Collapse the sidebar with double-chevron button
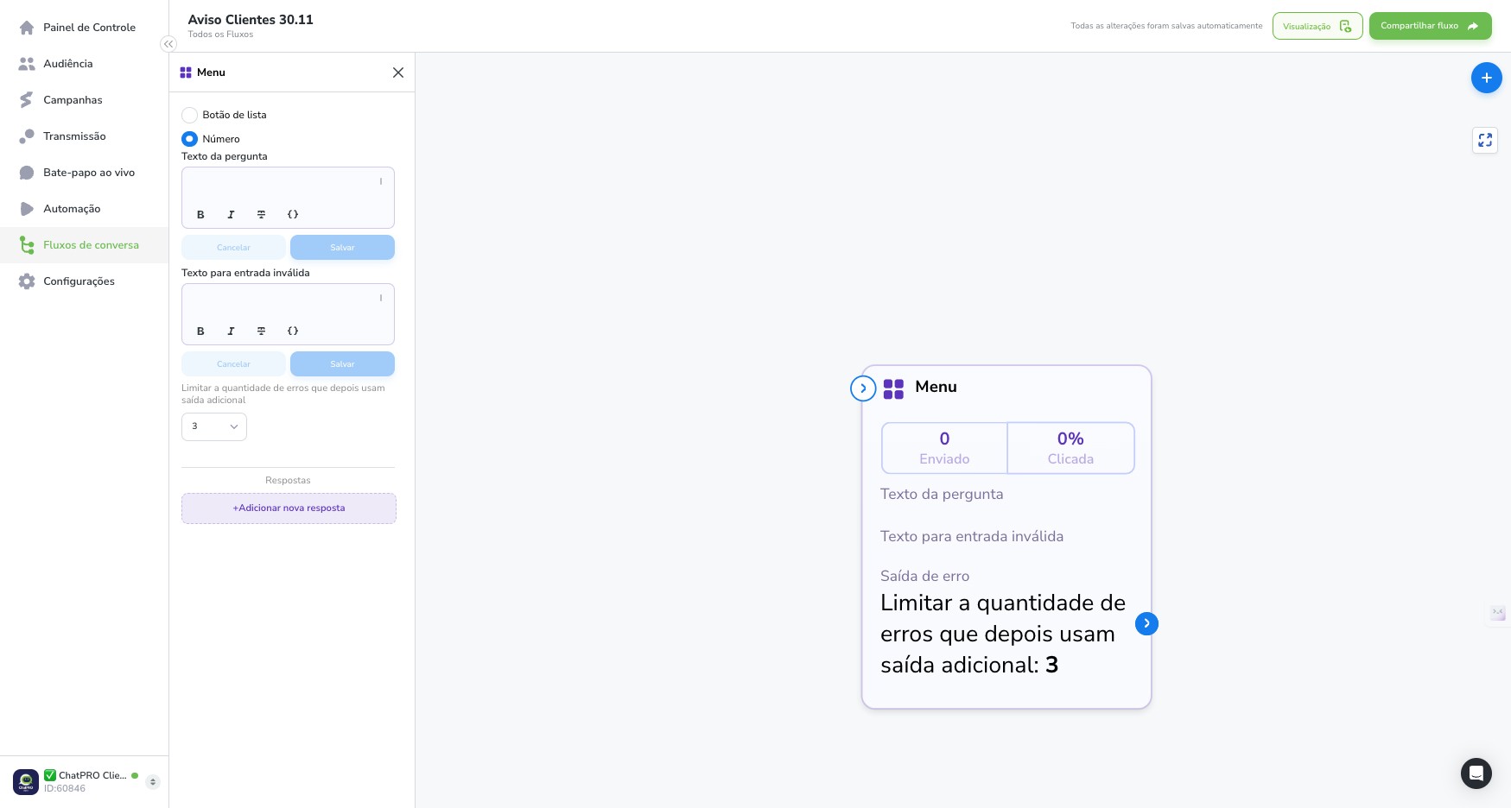The width and height of the screenshot is (1511, 808). 168,44
